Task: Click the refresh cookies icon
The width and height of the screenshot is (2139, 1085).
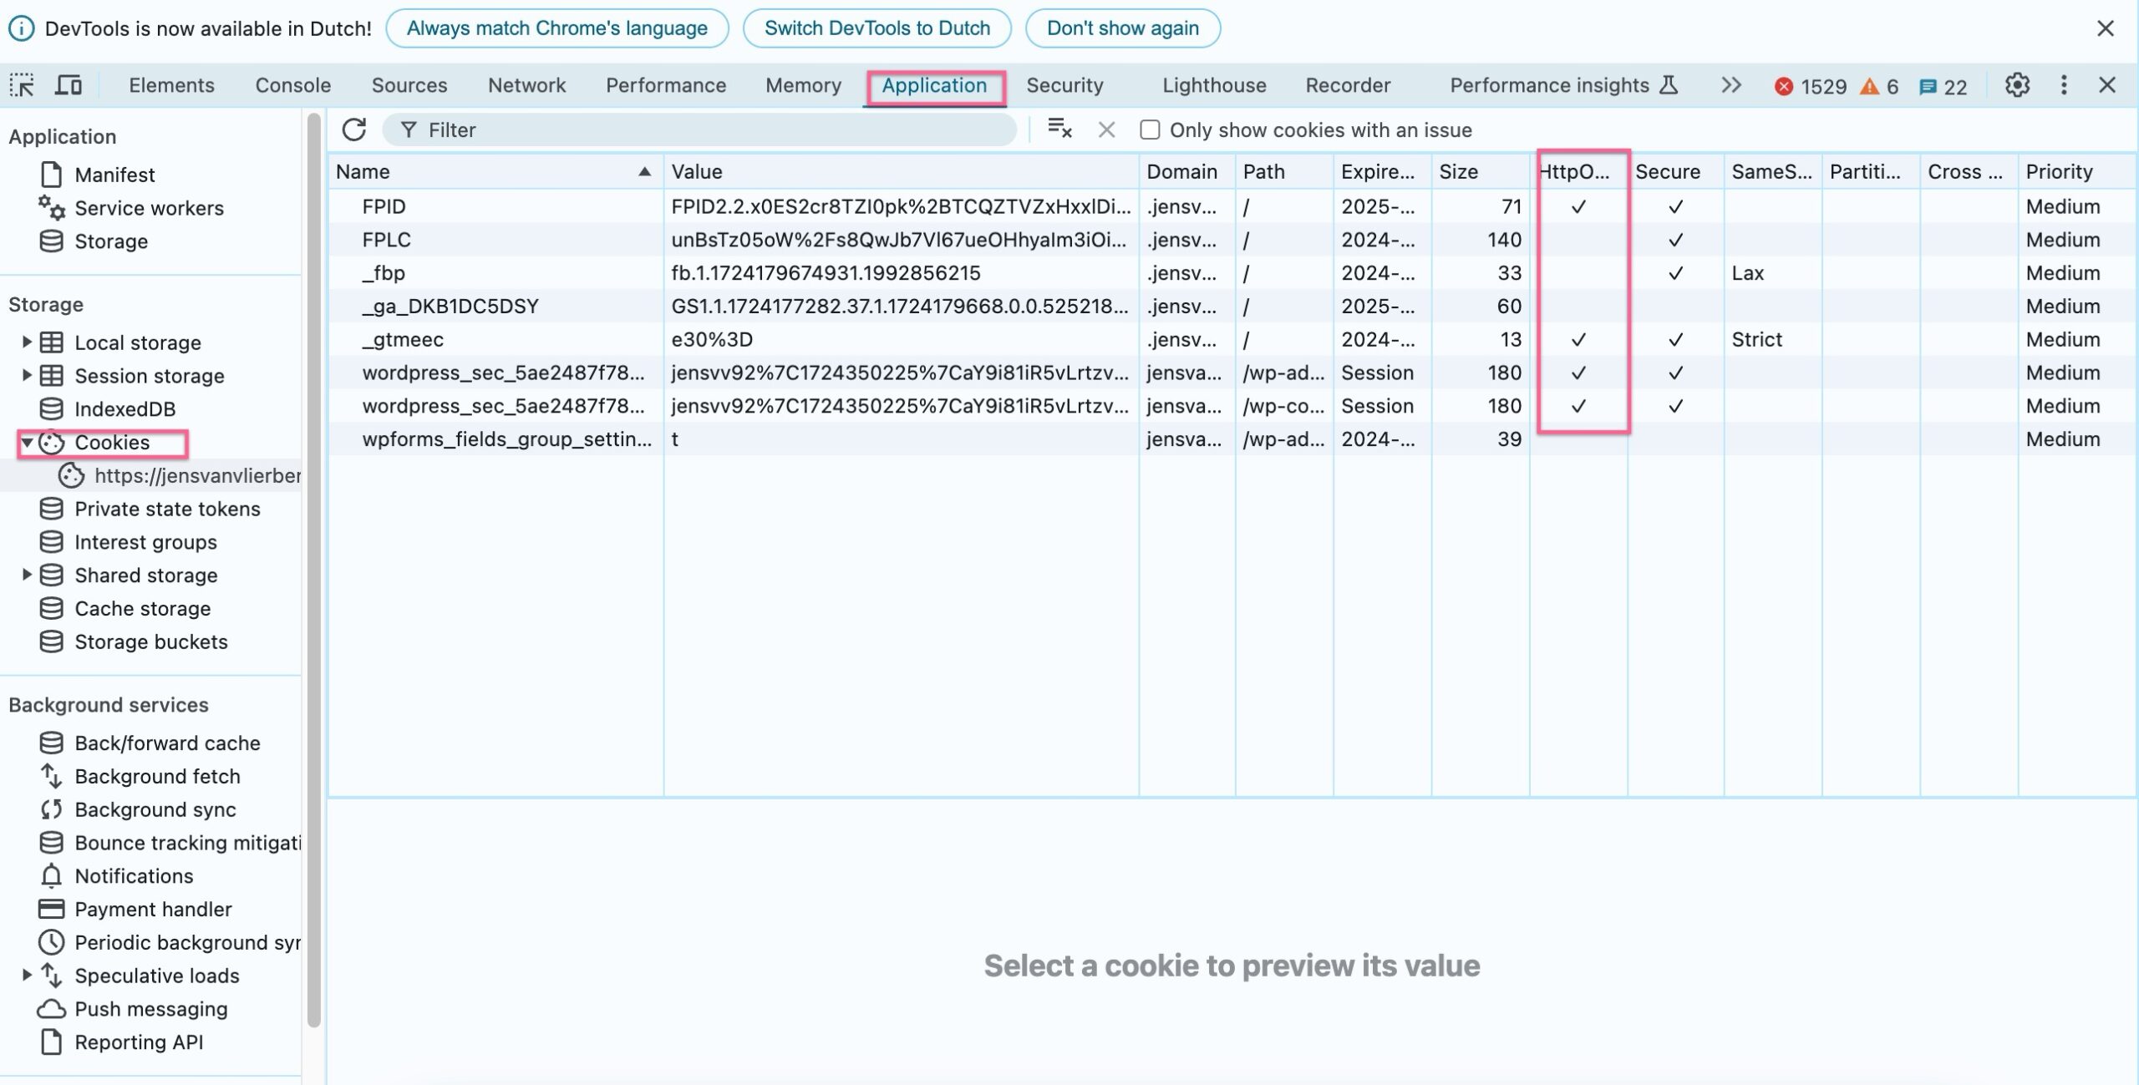Action: (x=354, y=129)
